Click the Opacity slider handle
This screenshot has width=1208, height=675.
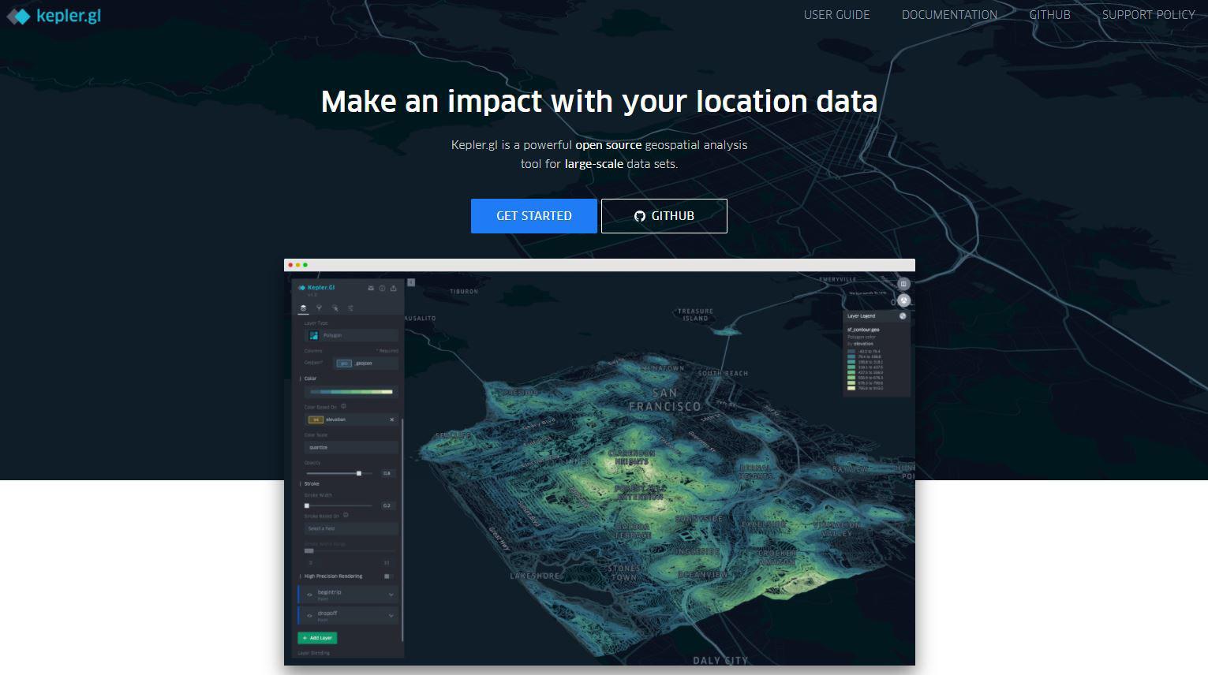359,473
